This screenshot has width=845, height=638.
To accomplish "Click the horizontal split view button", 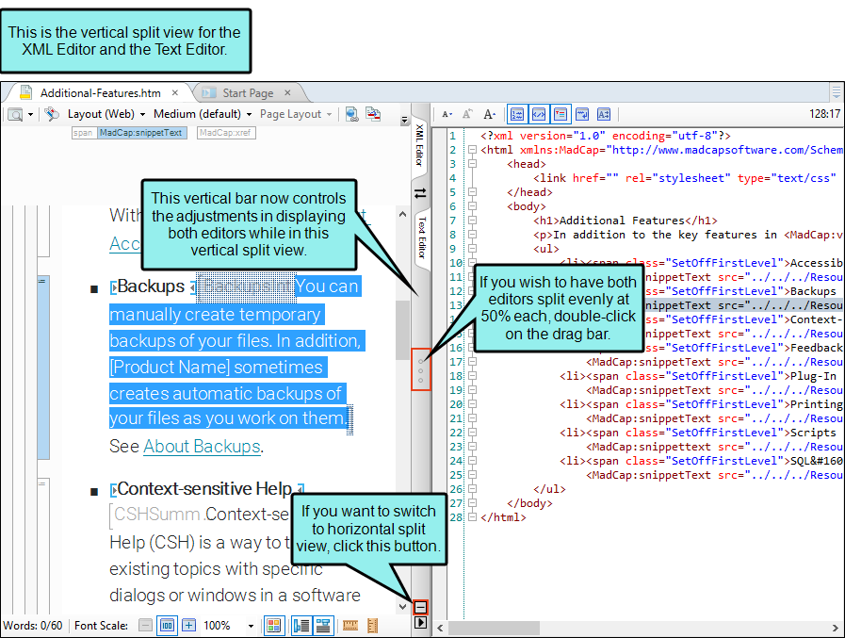I will (x=421, y=608).
